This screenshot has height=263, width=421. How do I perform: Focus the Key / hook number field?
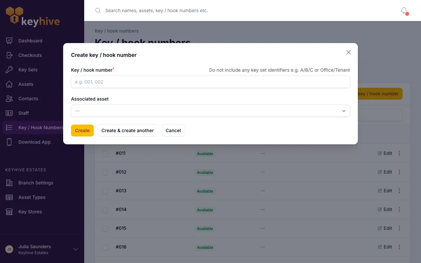[x=210, y=82]
